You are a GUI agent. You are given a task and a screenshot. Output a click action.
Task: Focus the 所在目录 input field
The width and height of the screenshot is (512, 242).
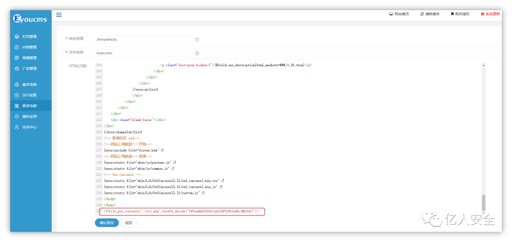(144, 39)
